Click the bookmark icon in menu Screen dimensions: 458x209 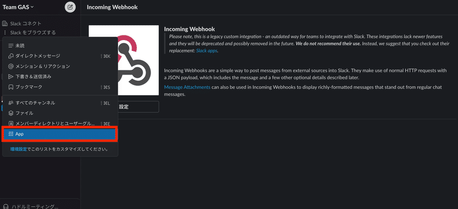[x=11, y=87]
